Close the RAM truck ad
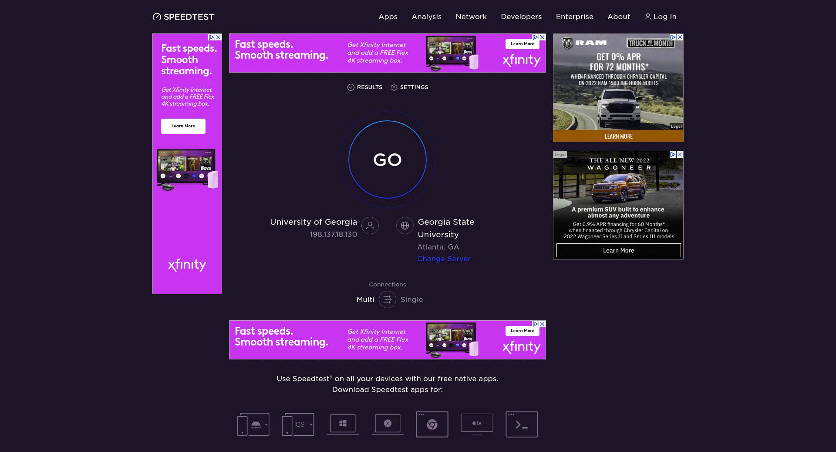Image resolution: width=836 pixels, height=452 pixels. [x=680, y=37]
